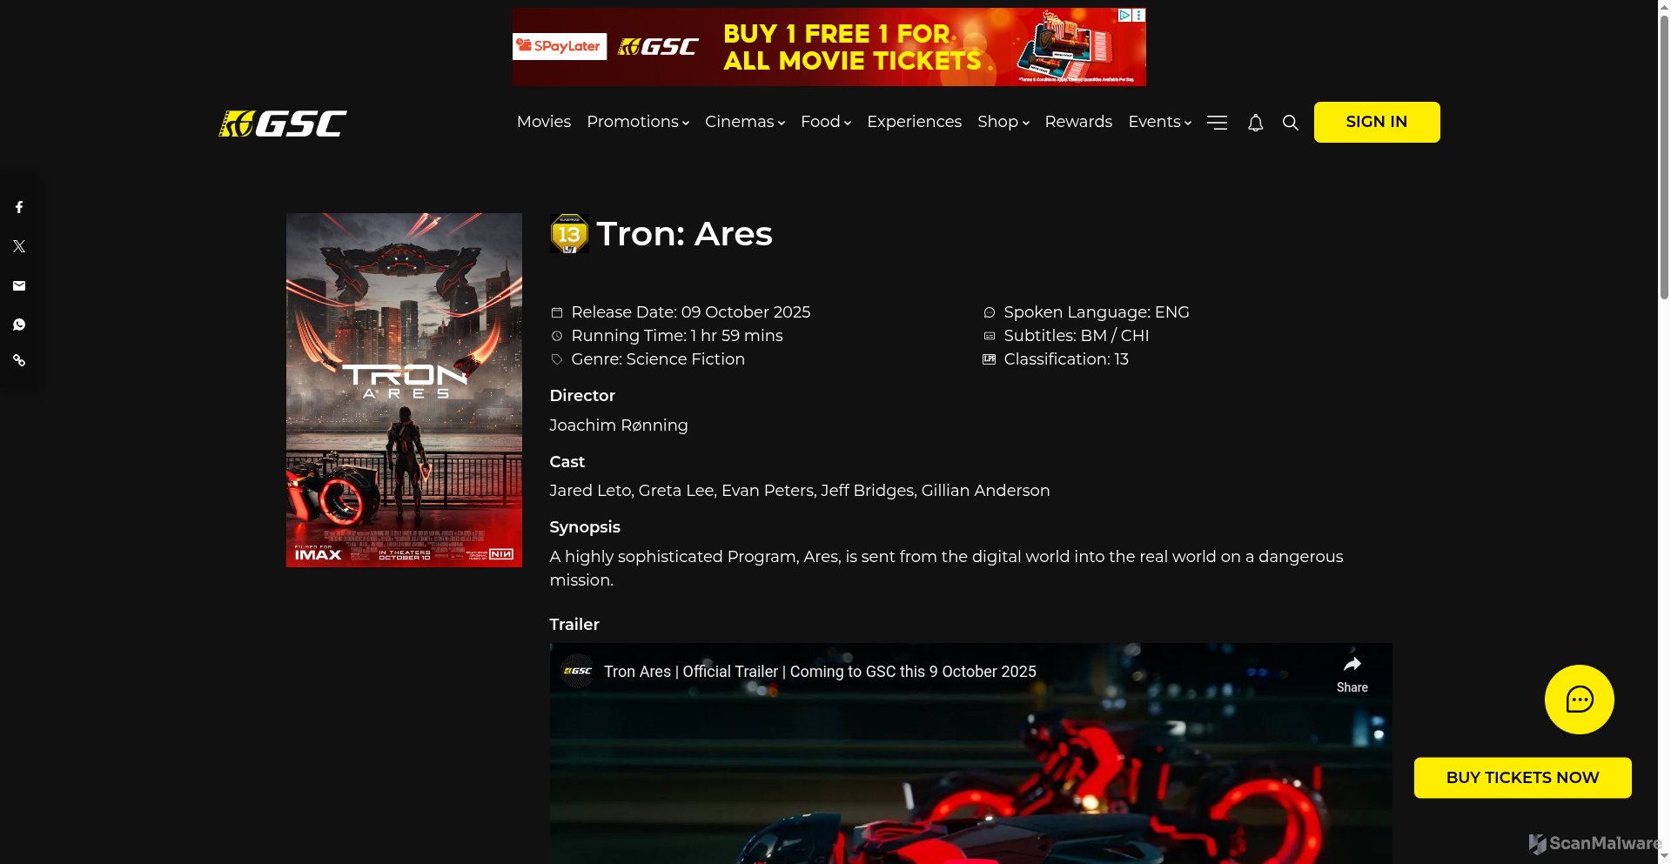This screenshot has width=1671, height=864.
Task: Open the AdChoices icon on the banner ad
Action: [1124, 15]
